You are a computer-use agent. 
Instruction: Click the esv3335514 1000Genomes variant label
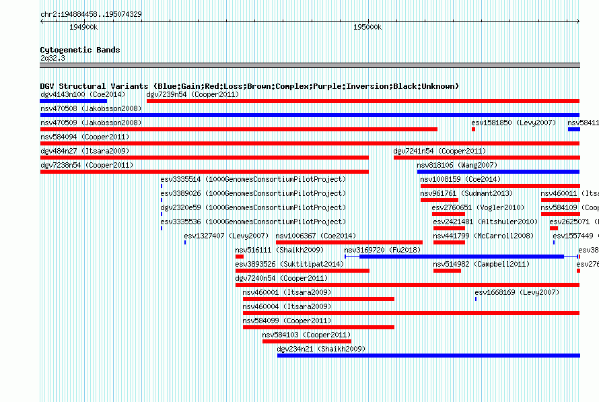coord(253,179)
